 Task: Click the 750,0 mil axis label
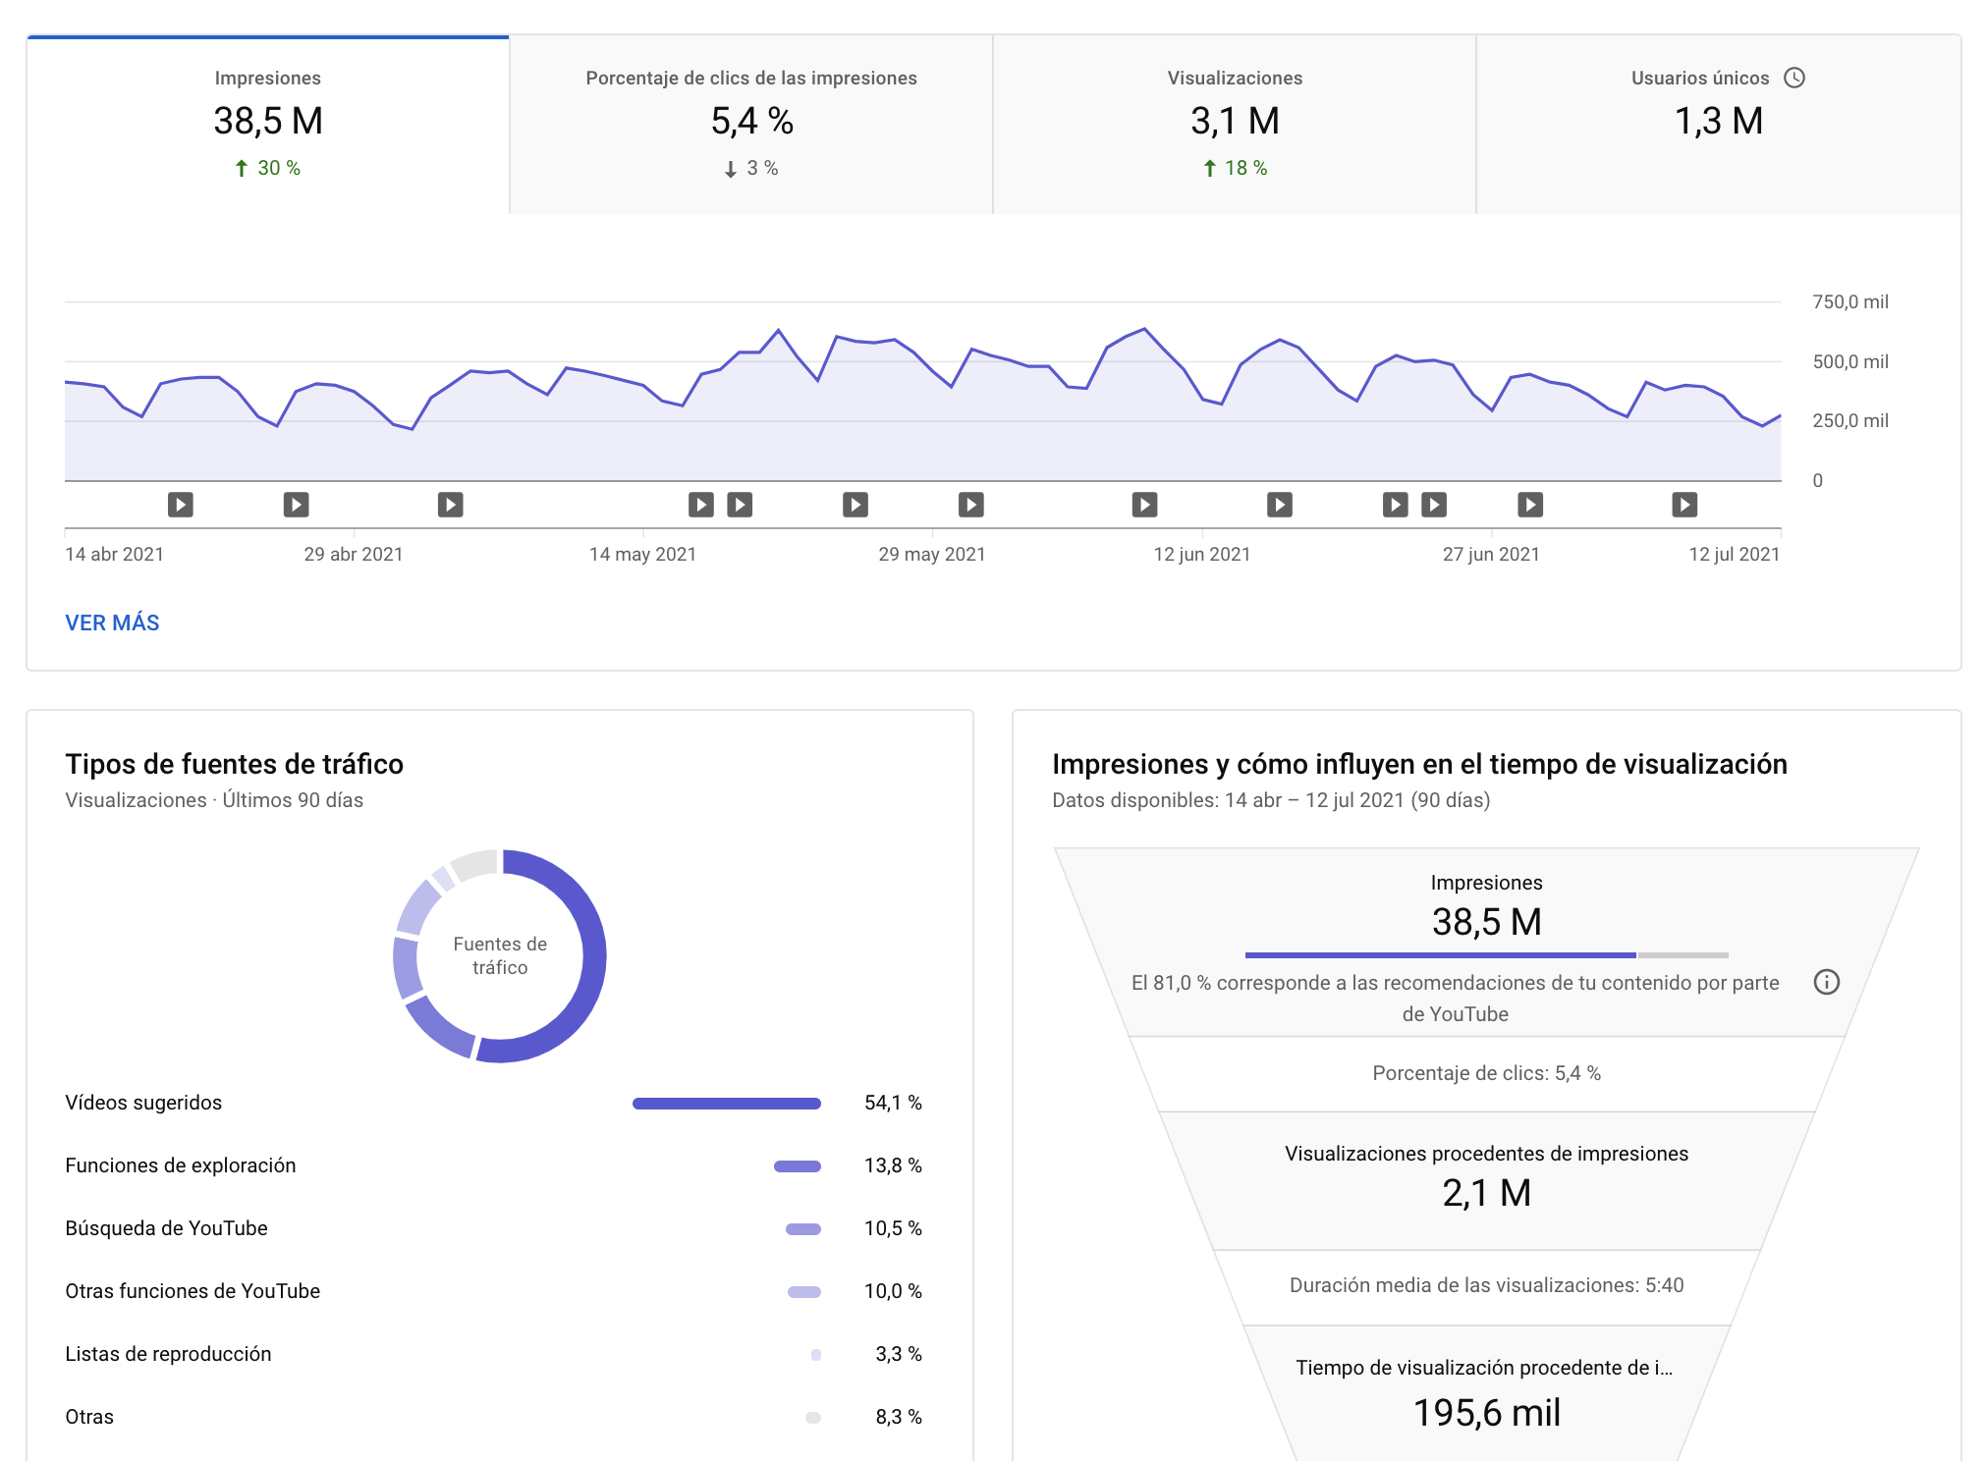1850,301
